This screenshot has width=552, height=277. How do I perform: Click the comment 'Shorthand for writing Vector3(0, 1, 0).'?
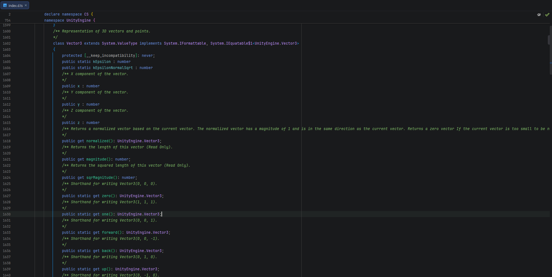[114, 257]
